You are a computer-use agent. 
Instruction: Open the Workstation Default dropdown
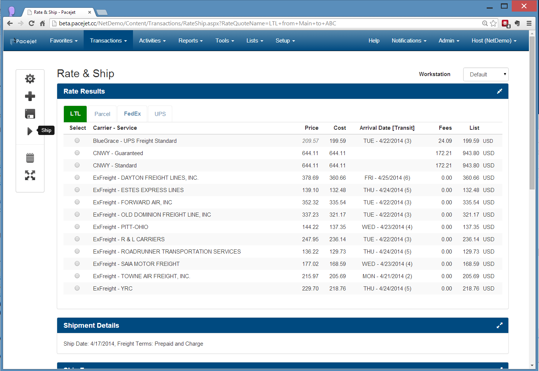[486, 75]
